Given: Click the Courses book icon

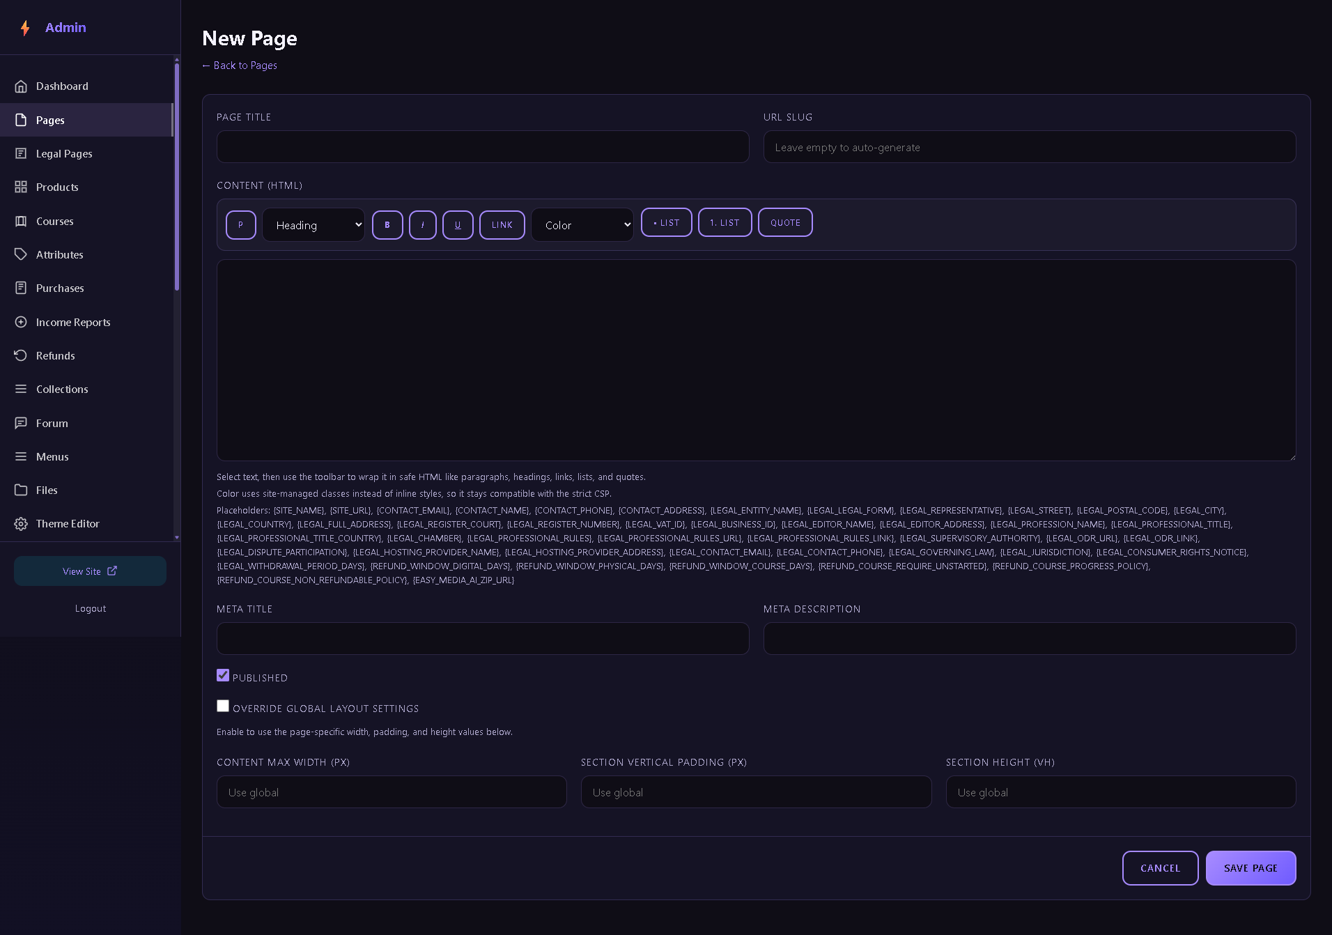Looking at the screenshot, I should (21, 221).
